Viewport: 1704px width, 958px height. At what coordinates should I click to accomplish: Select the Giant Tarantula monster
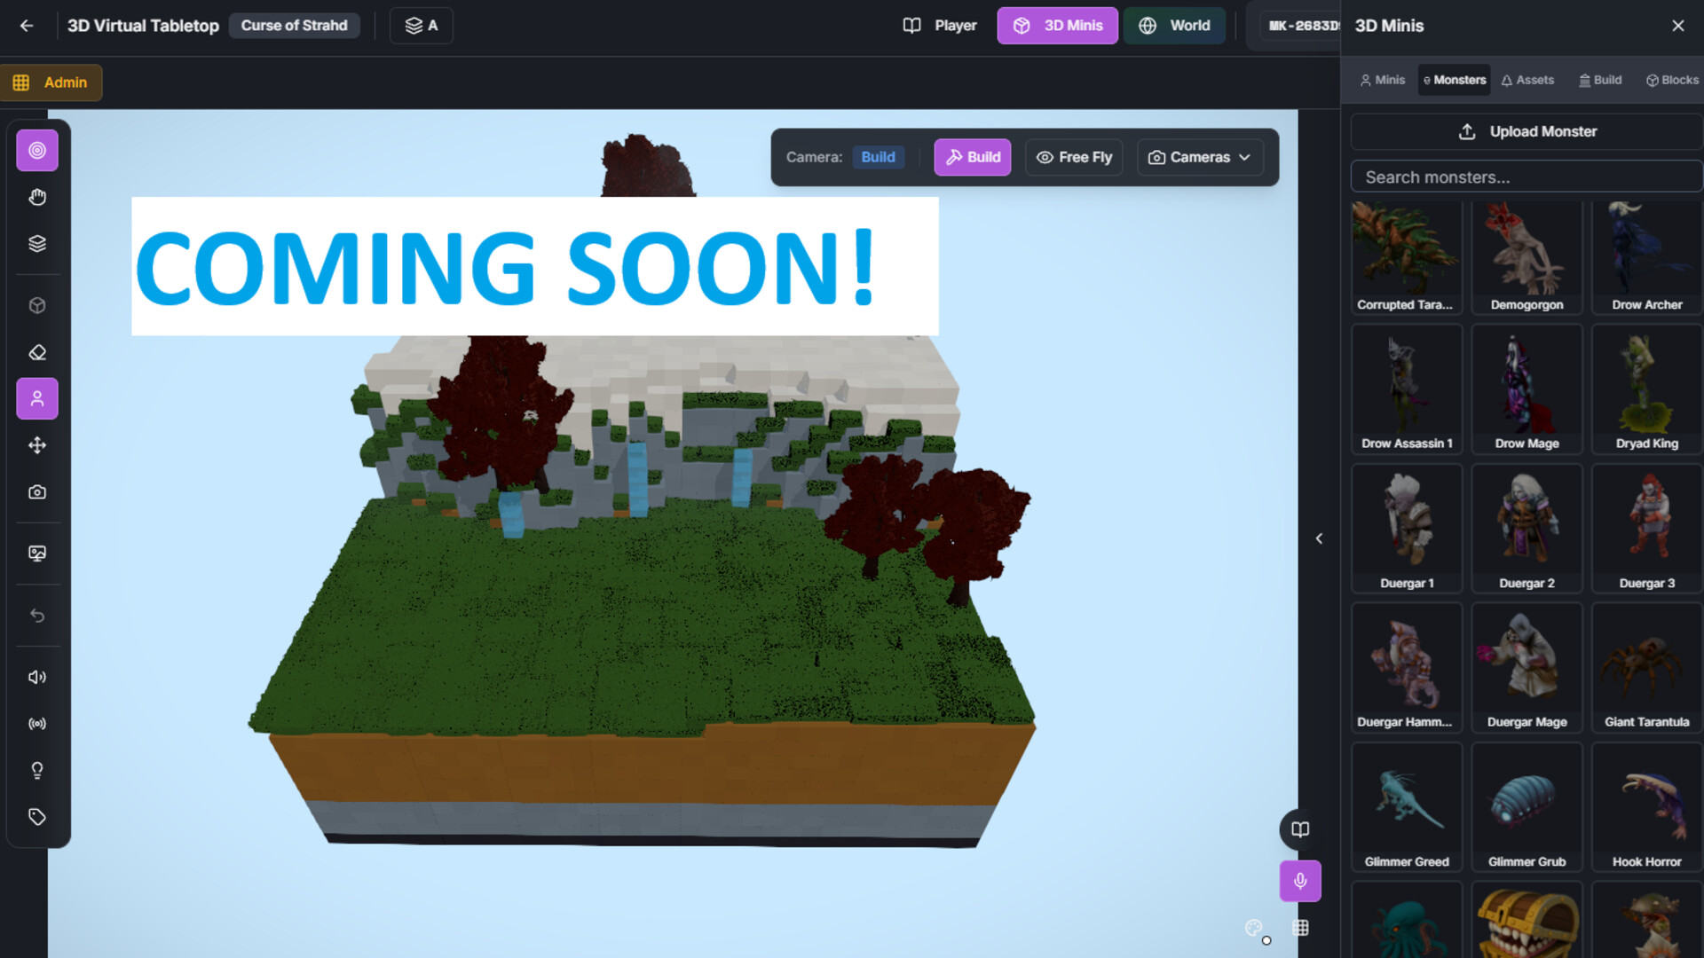[x=1646, y=668]
